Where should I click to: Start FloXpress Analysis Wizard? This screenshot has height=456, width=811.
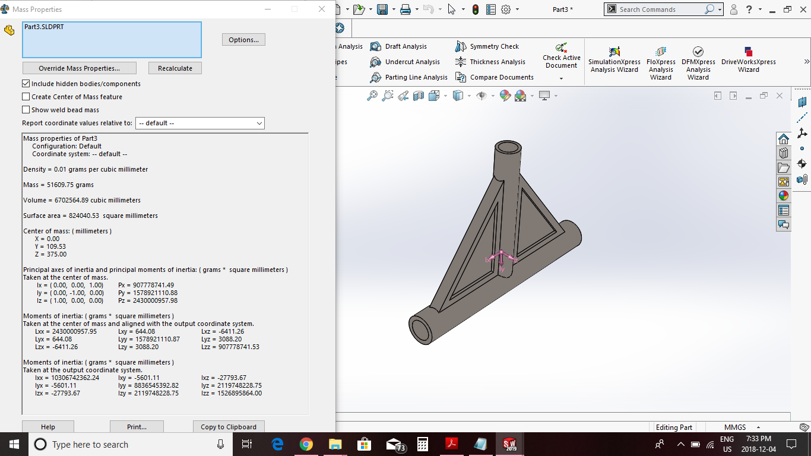(x=661, y=62)
